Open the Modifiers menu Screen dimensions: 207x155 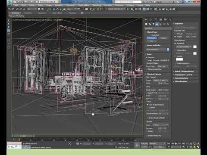click(x=59, y=5)
